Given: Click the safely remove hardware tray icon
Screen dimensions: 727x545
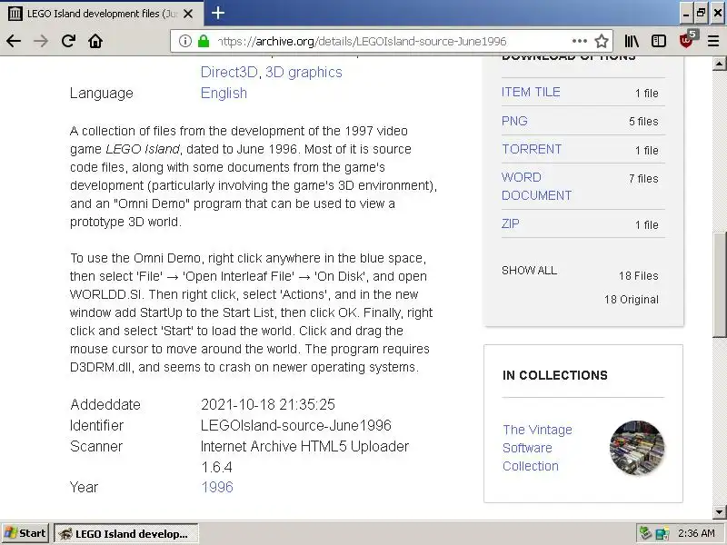Looking at the screenshot, I should coord(645,533).
